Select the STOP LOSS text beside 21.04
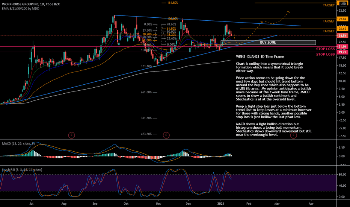This screenshot has width=350, height=207. click(326, 49)
